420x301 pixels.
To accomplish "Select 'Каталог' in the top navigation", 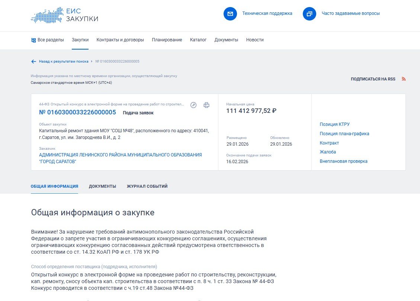I will coord(198,40).
